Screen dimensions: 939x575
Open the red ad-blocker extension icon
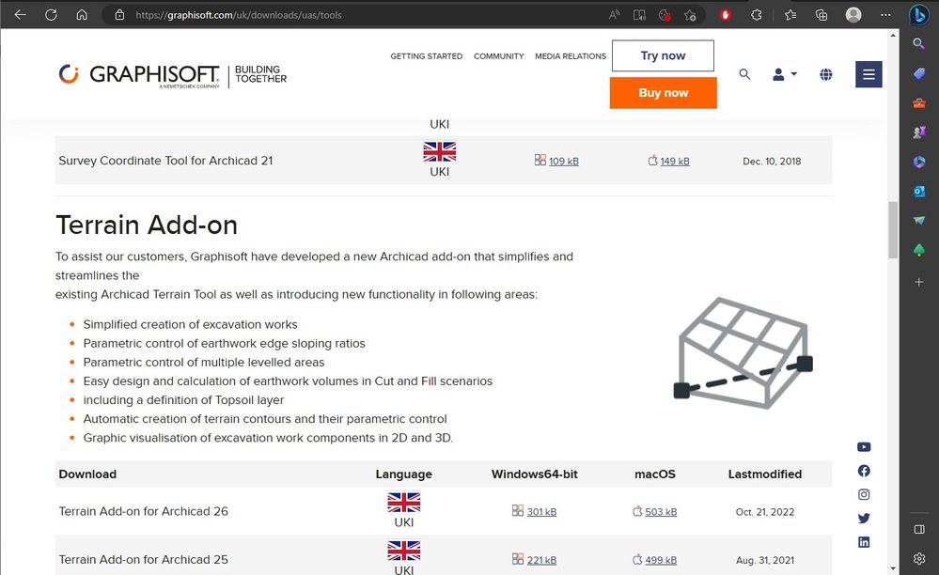click(x=726, y=15)
